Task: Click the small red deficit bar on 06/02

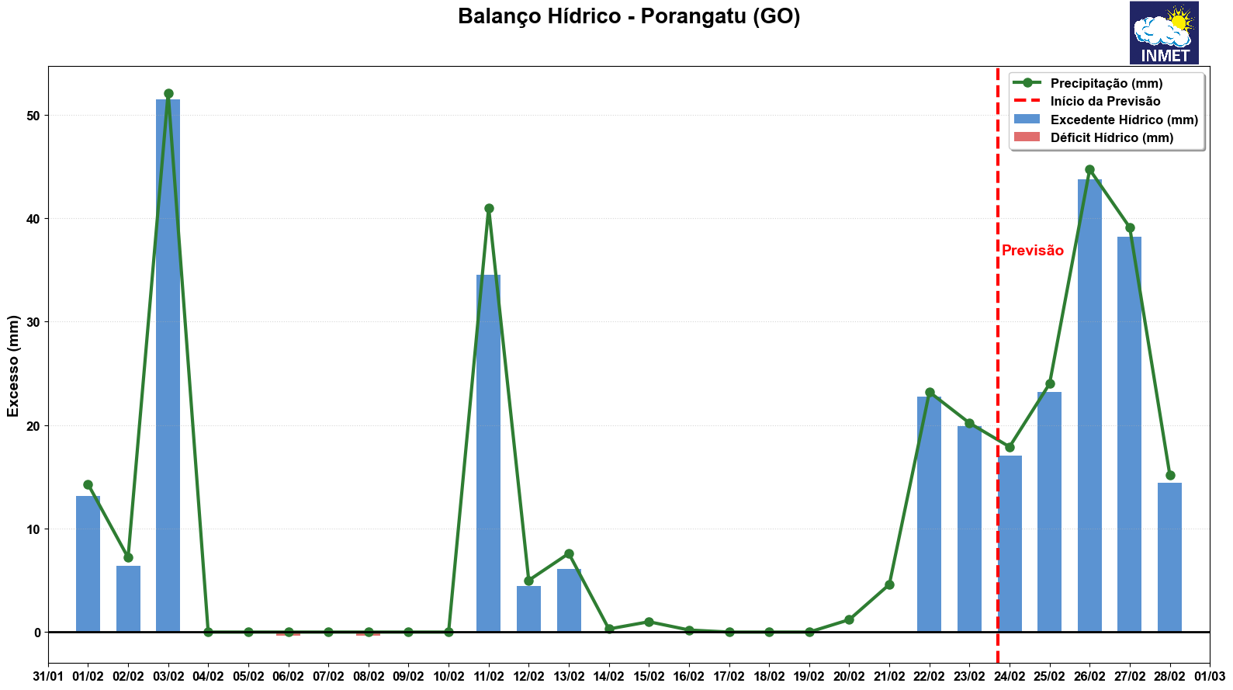Action: (288, 634)
